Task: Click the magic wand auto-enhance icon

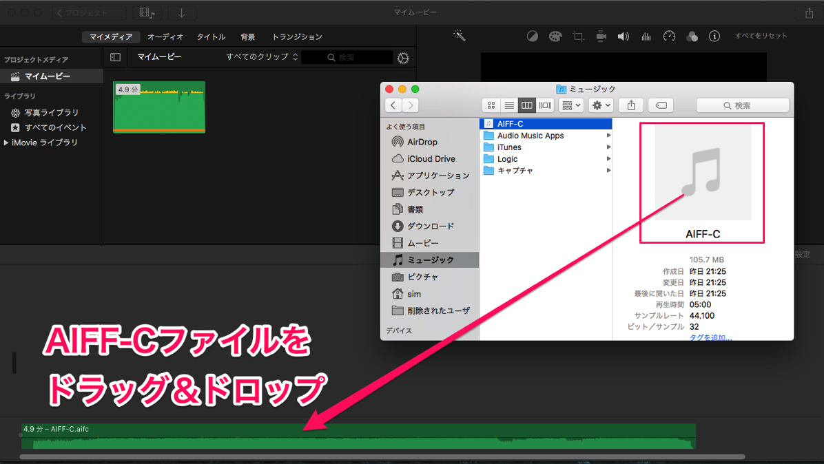Action: tap(460, 36)
